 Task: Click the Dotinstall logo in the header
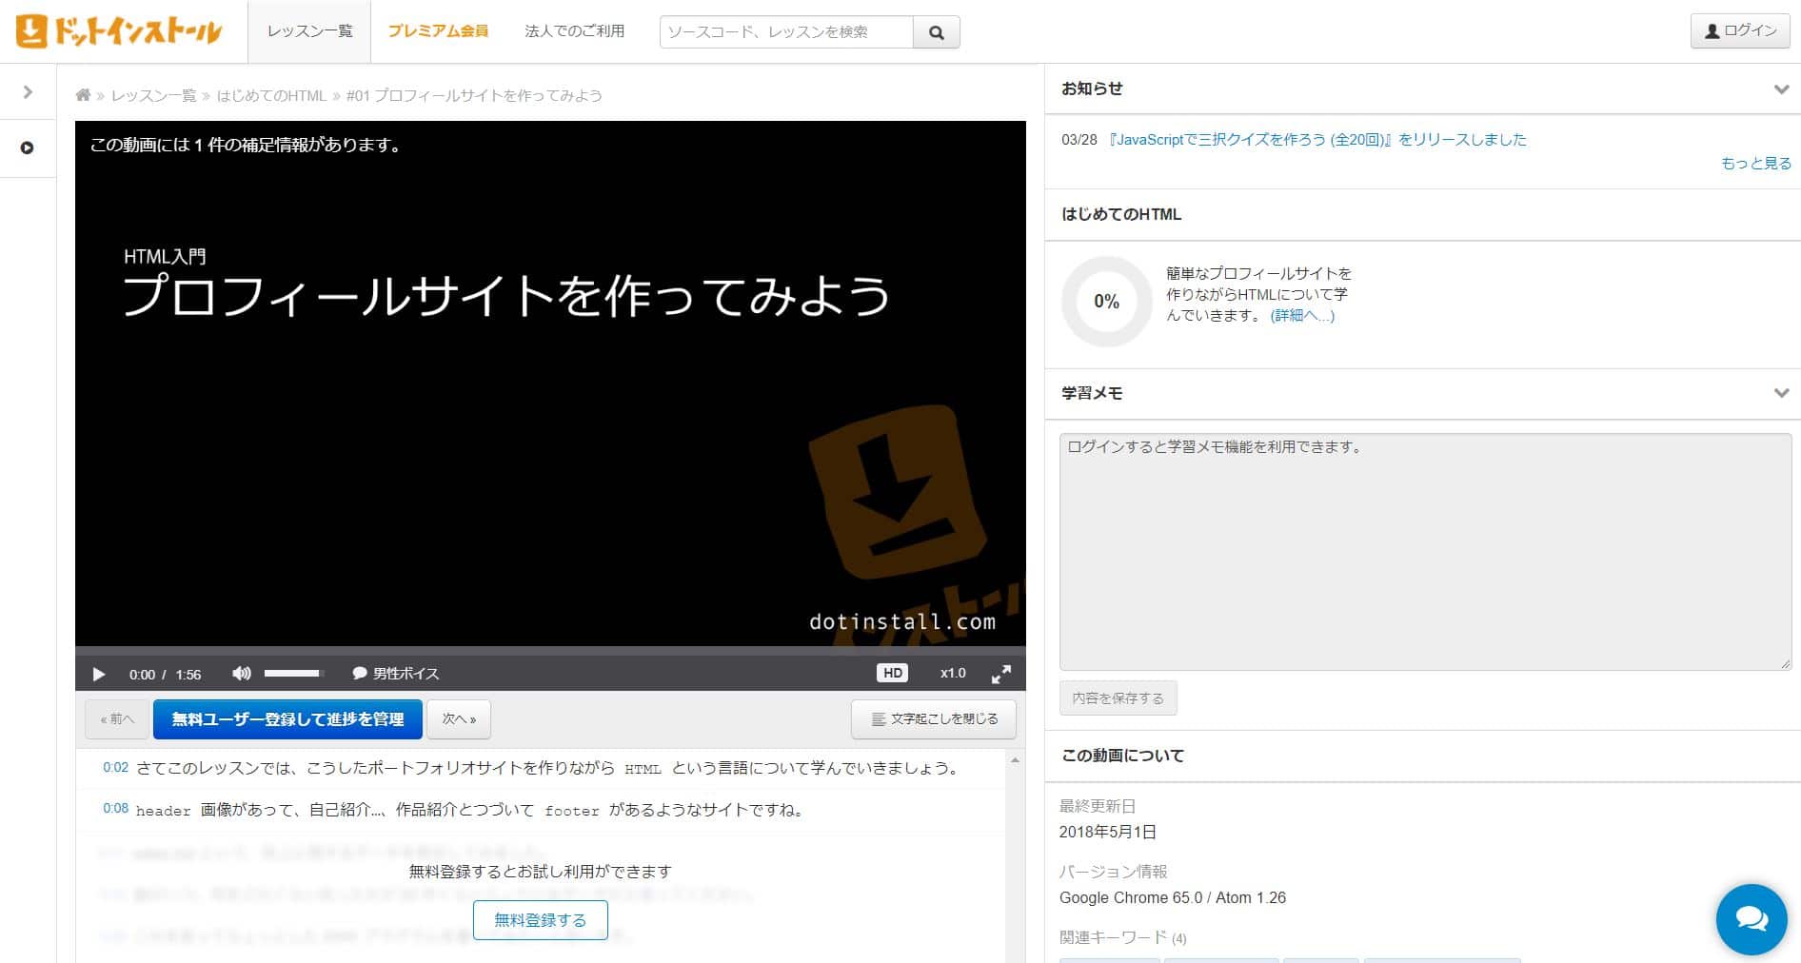(119, 31)
